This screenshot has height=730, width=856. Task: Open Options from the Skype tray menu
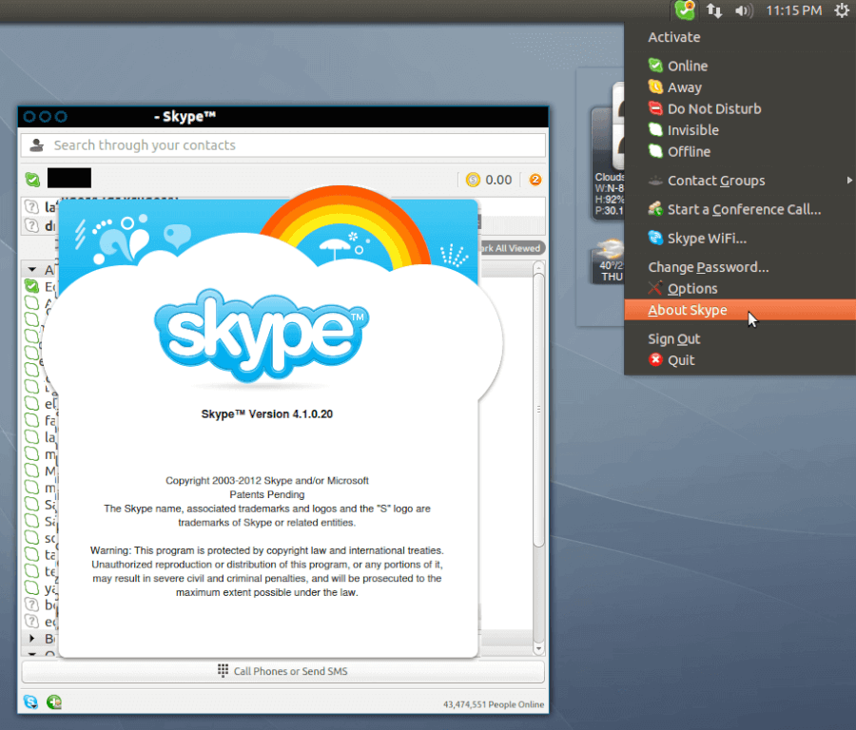click(740, 288)
